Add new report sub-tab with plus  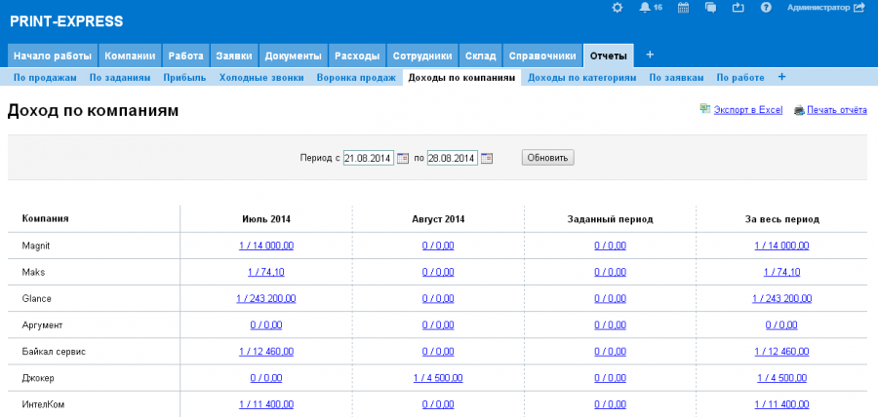click(x=781, y=77)
